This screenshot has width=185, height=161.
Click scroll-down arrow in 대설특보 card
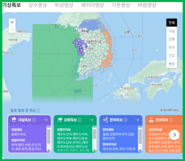(x=49, y=150)
